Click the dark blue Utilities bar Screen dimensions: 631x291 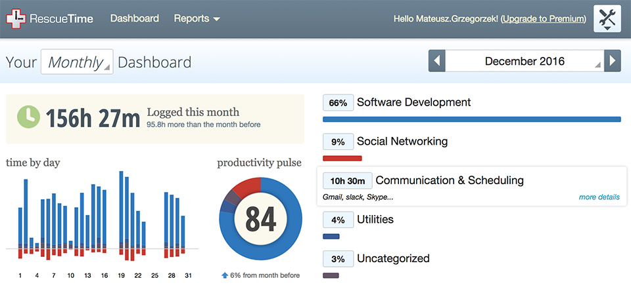click(331, 237)
